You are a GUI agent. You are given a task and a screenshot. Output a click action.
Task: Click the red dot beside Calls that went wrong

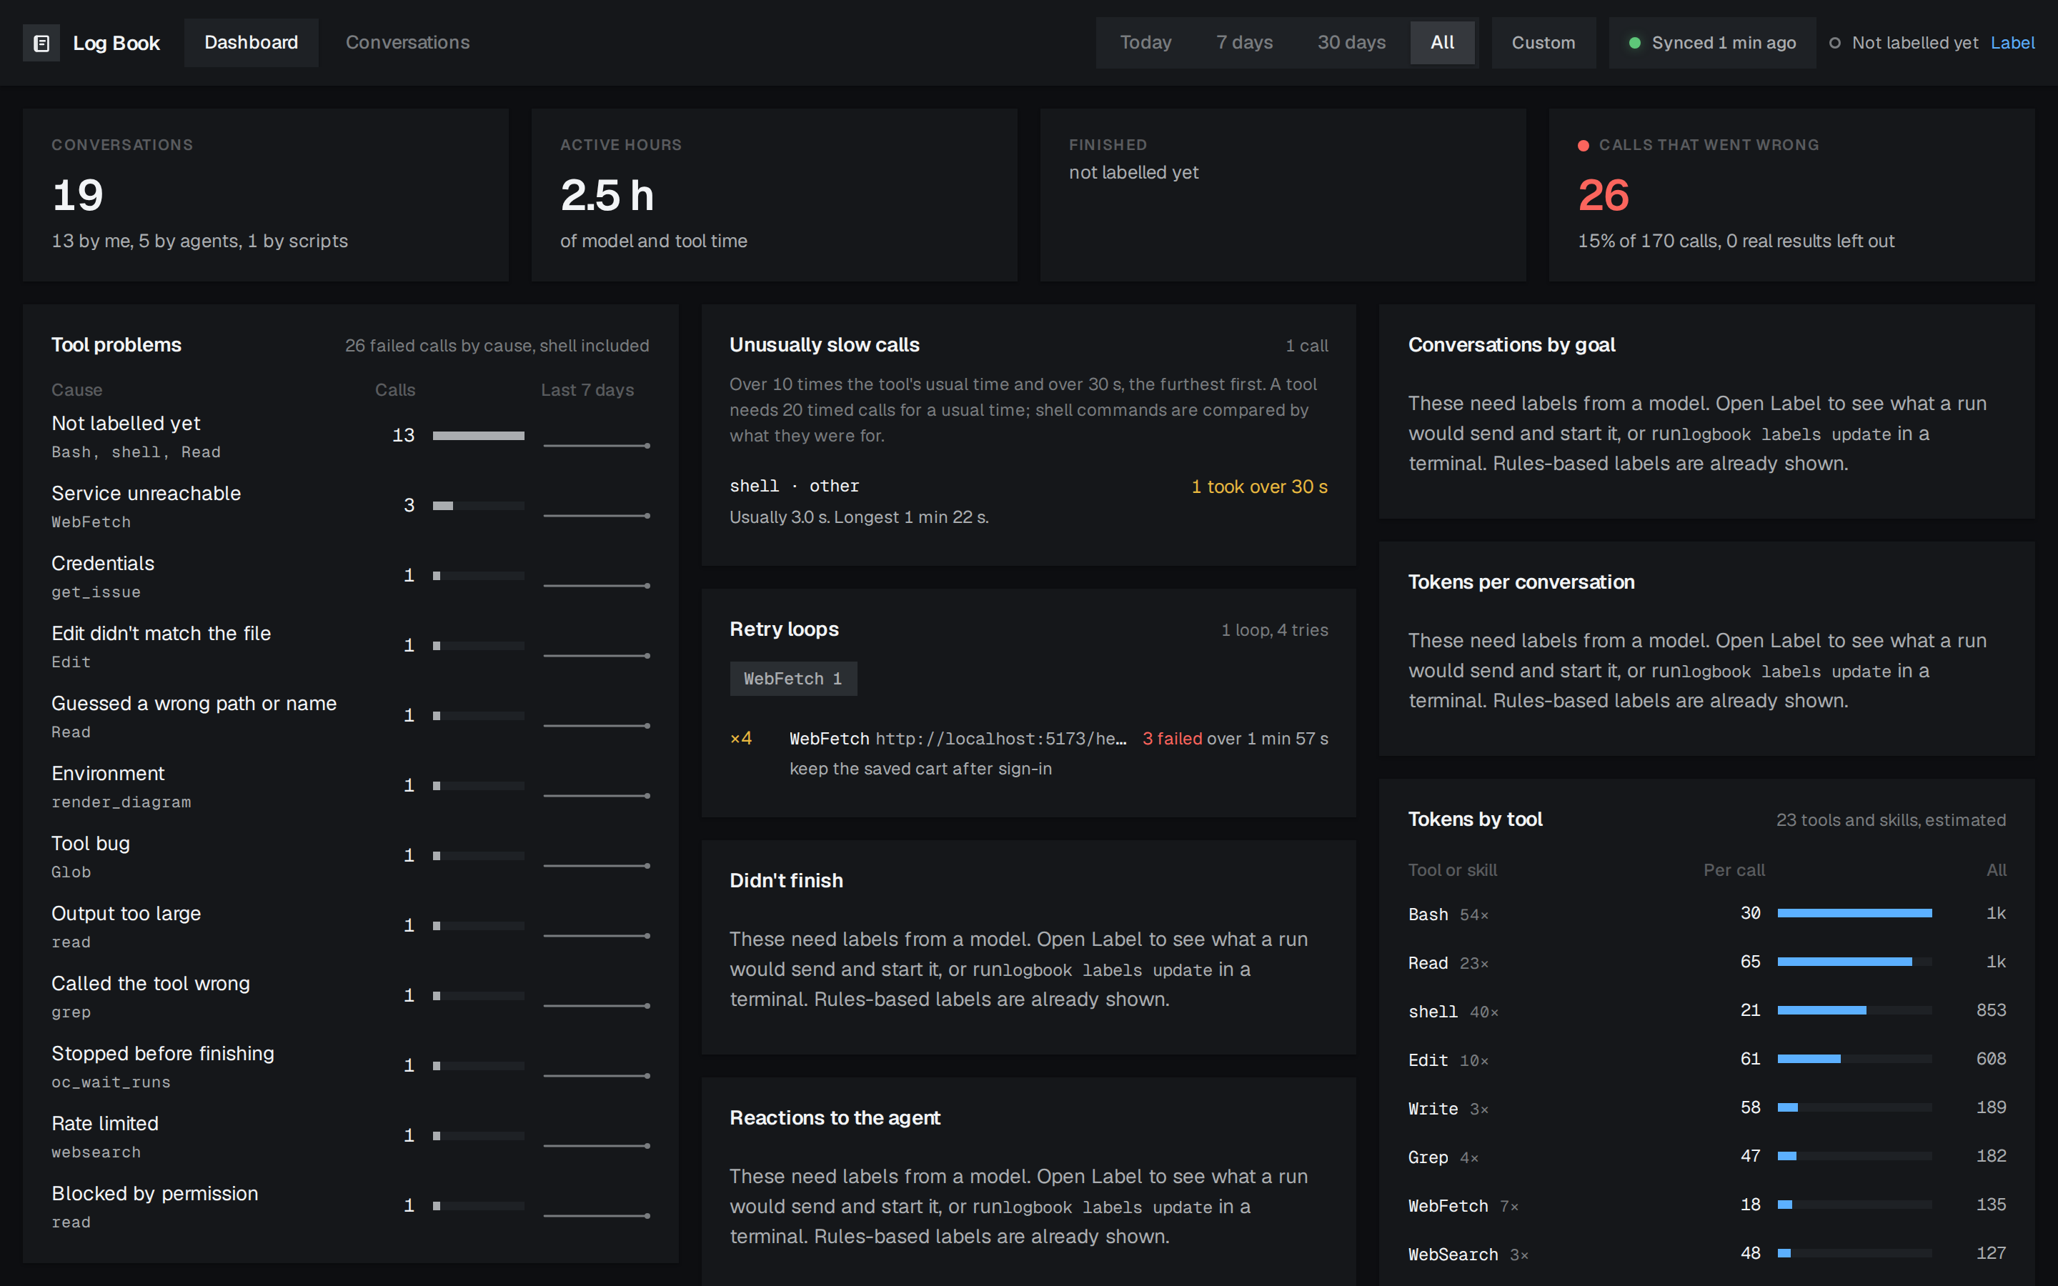(1584, 146)
